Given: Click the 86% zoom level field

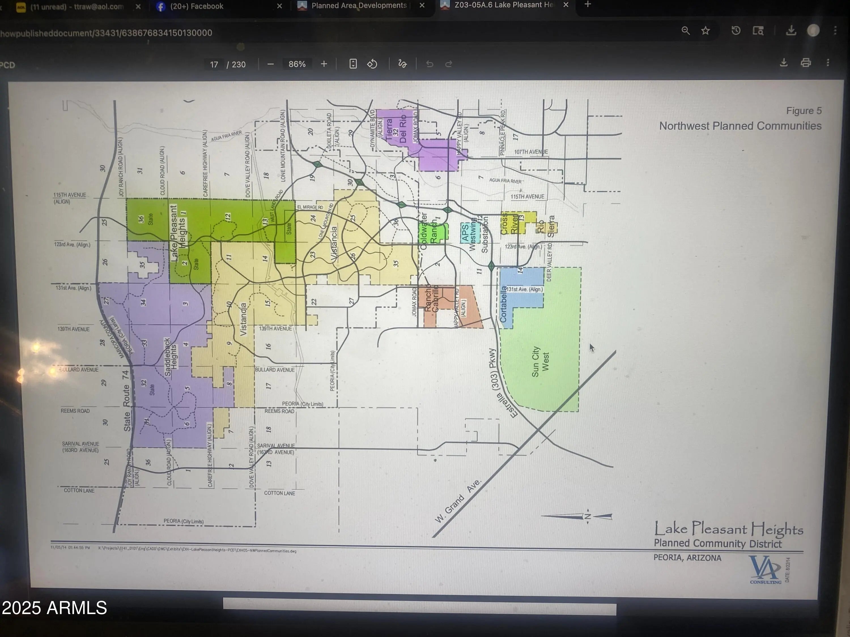Looking at the screenshot, I should [297, 64].
